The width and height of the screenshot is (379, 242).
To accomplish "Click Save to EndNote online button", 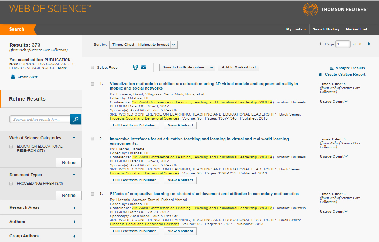I will (184, 67).
